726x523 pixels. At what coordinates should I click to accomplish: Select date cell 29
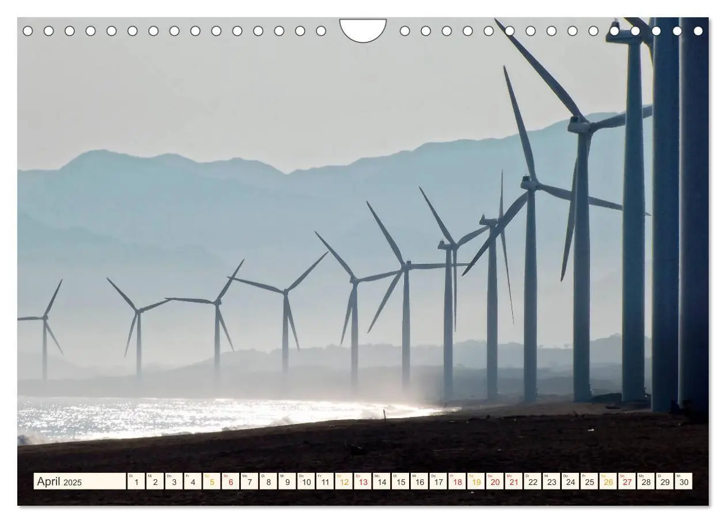coord(664,482)
